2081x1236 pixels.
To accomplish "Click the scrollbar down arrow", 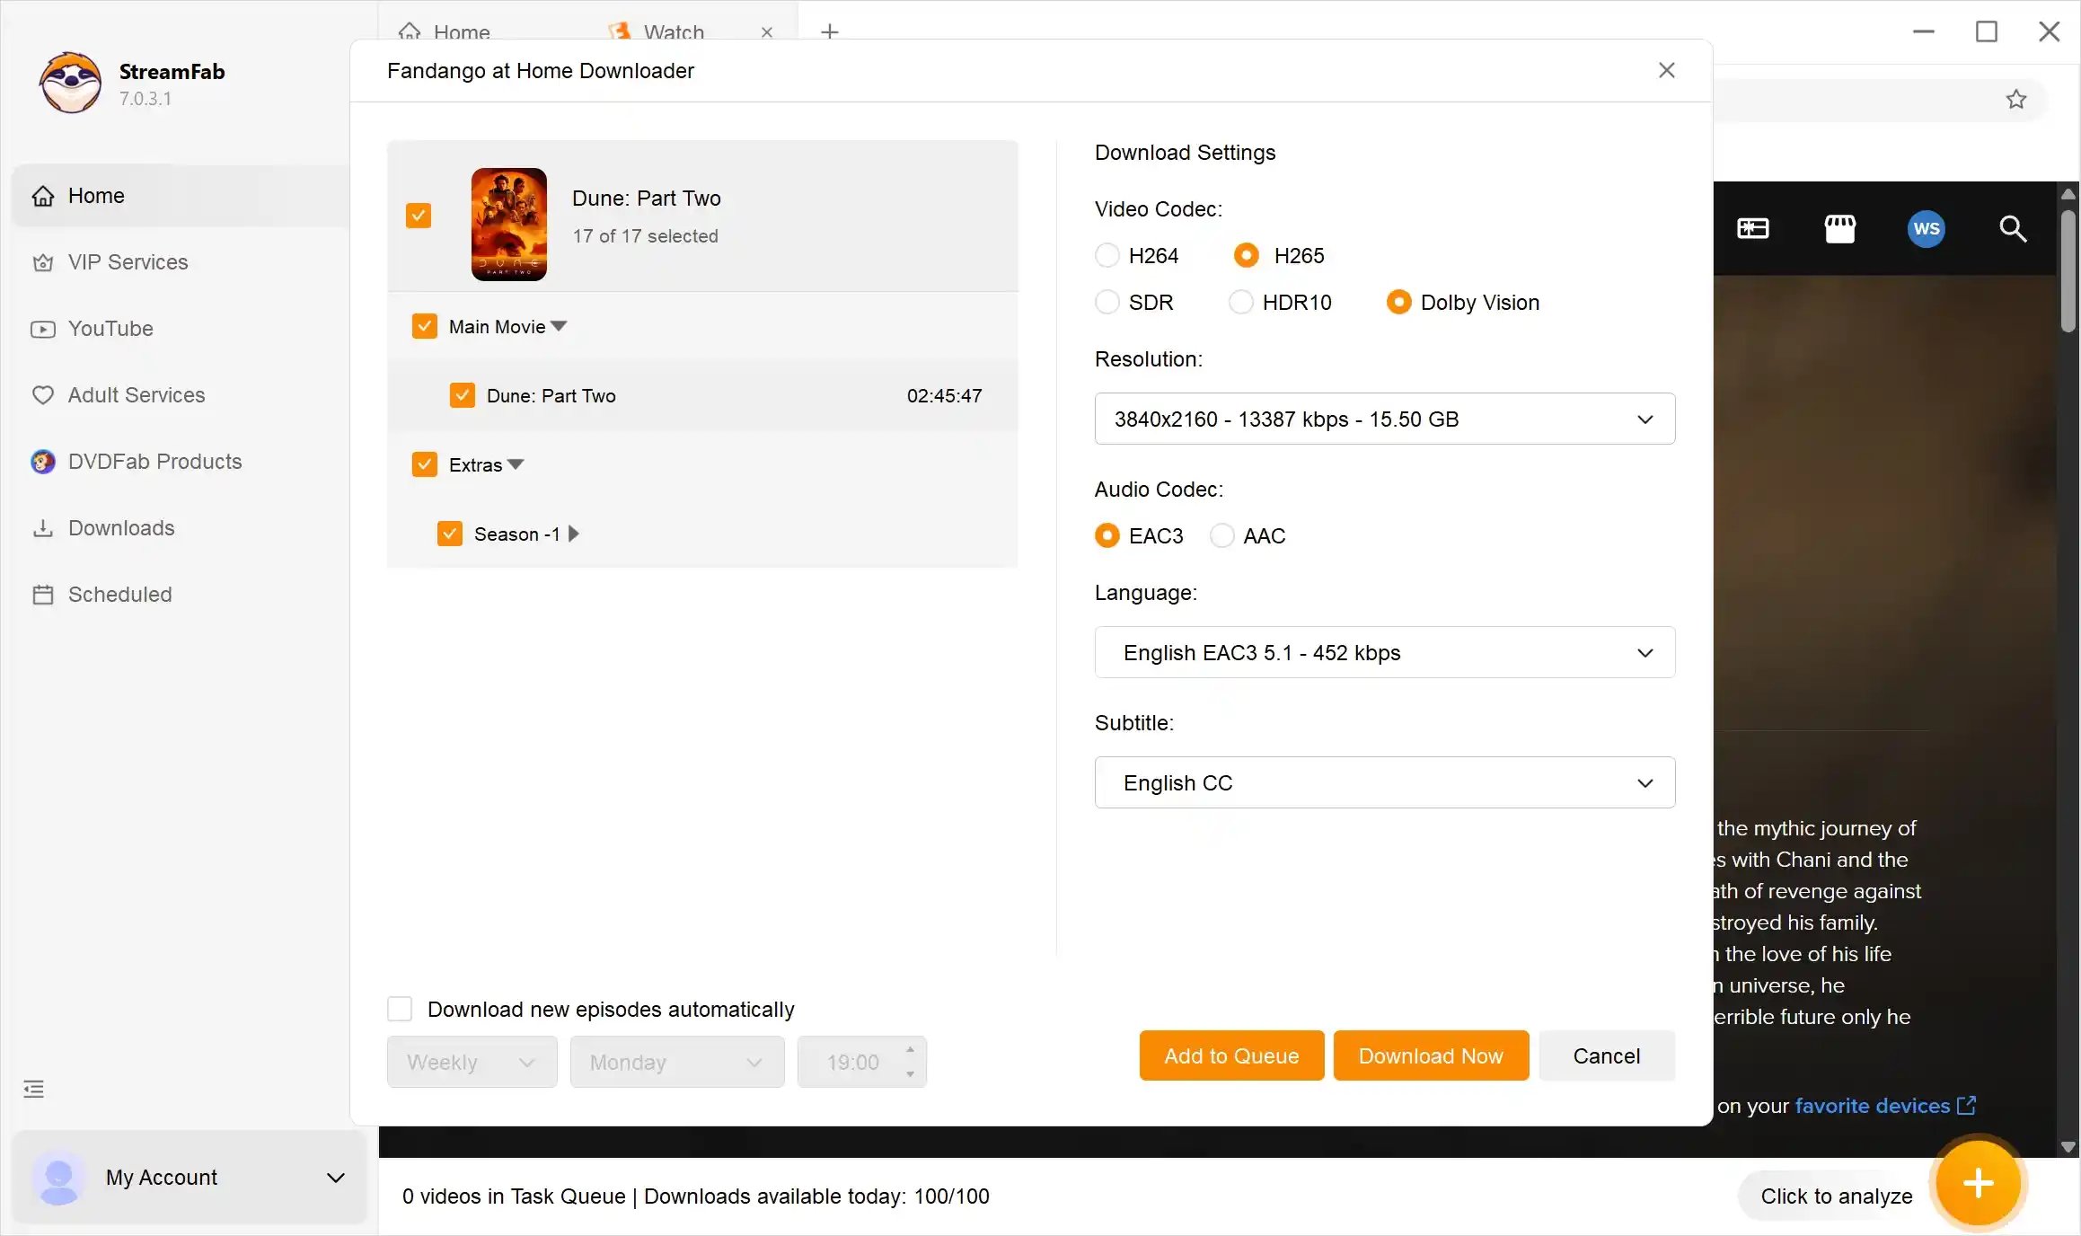I will pyautogui.click(x=2068, y=1146).
